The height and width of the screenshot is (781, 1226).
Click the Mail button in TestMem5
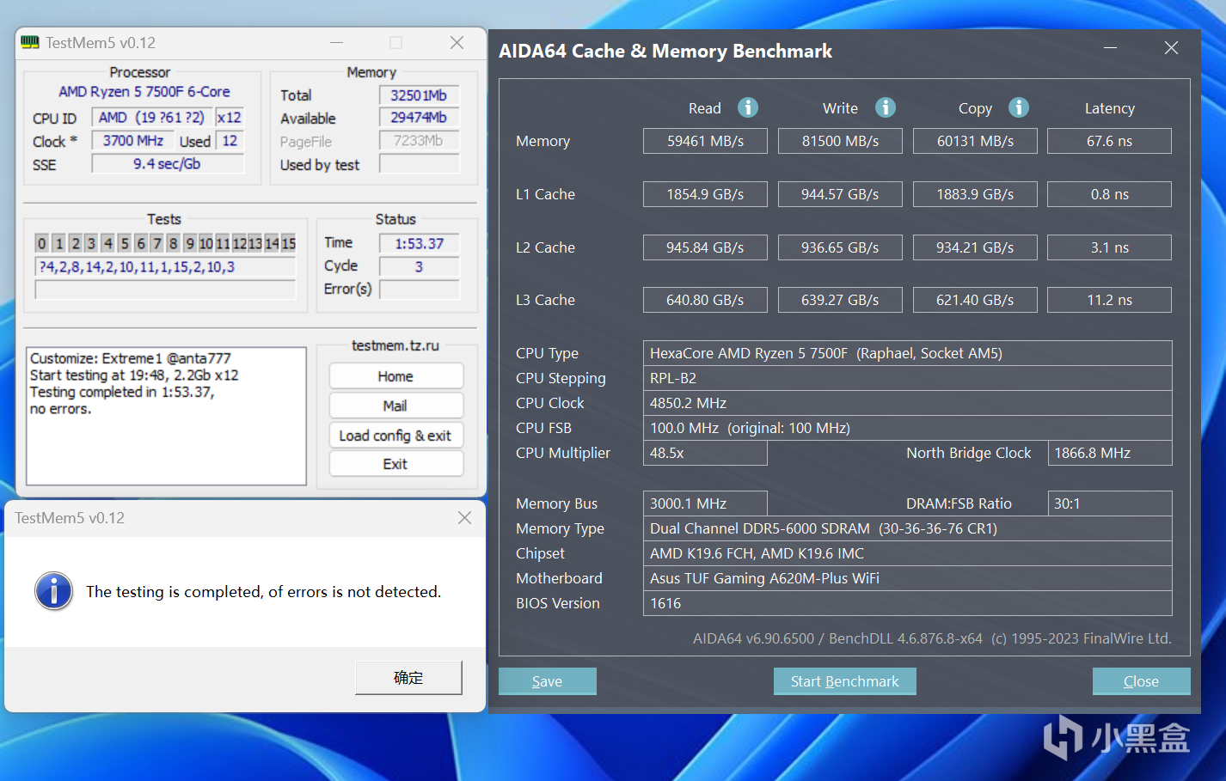click(395, 406)
